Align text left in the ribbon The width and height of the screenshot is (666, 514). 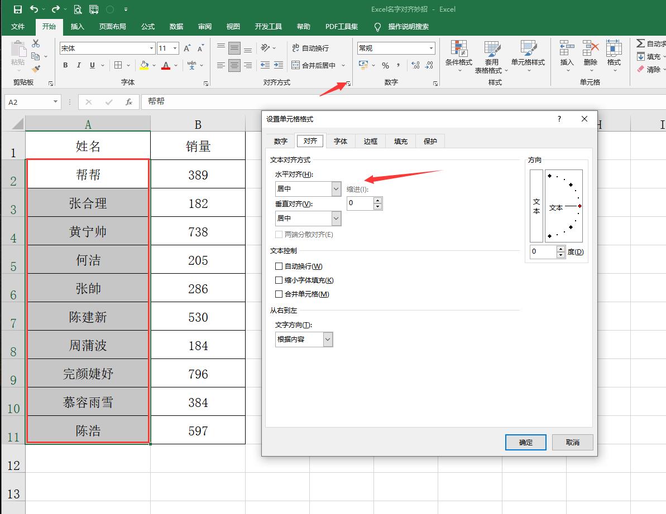point(221,65)
